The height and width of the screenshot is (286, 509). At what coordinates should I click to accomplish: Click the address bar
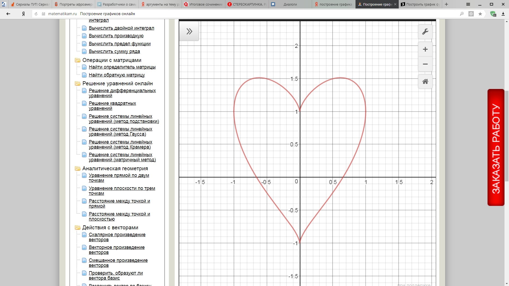[239, 14]
